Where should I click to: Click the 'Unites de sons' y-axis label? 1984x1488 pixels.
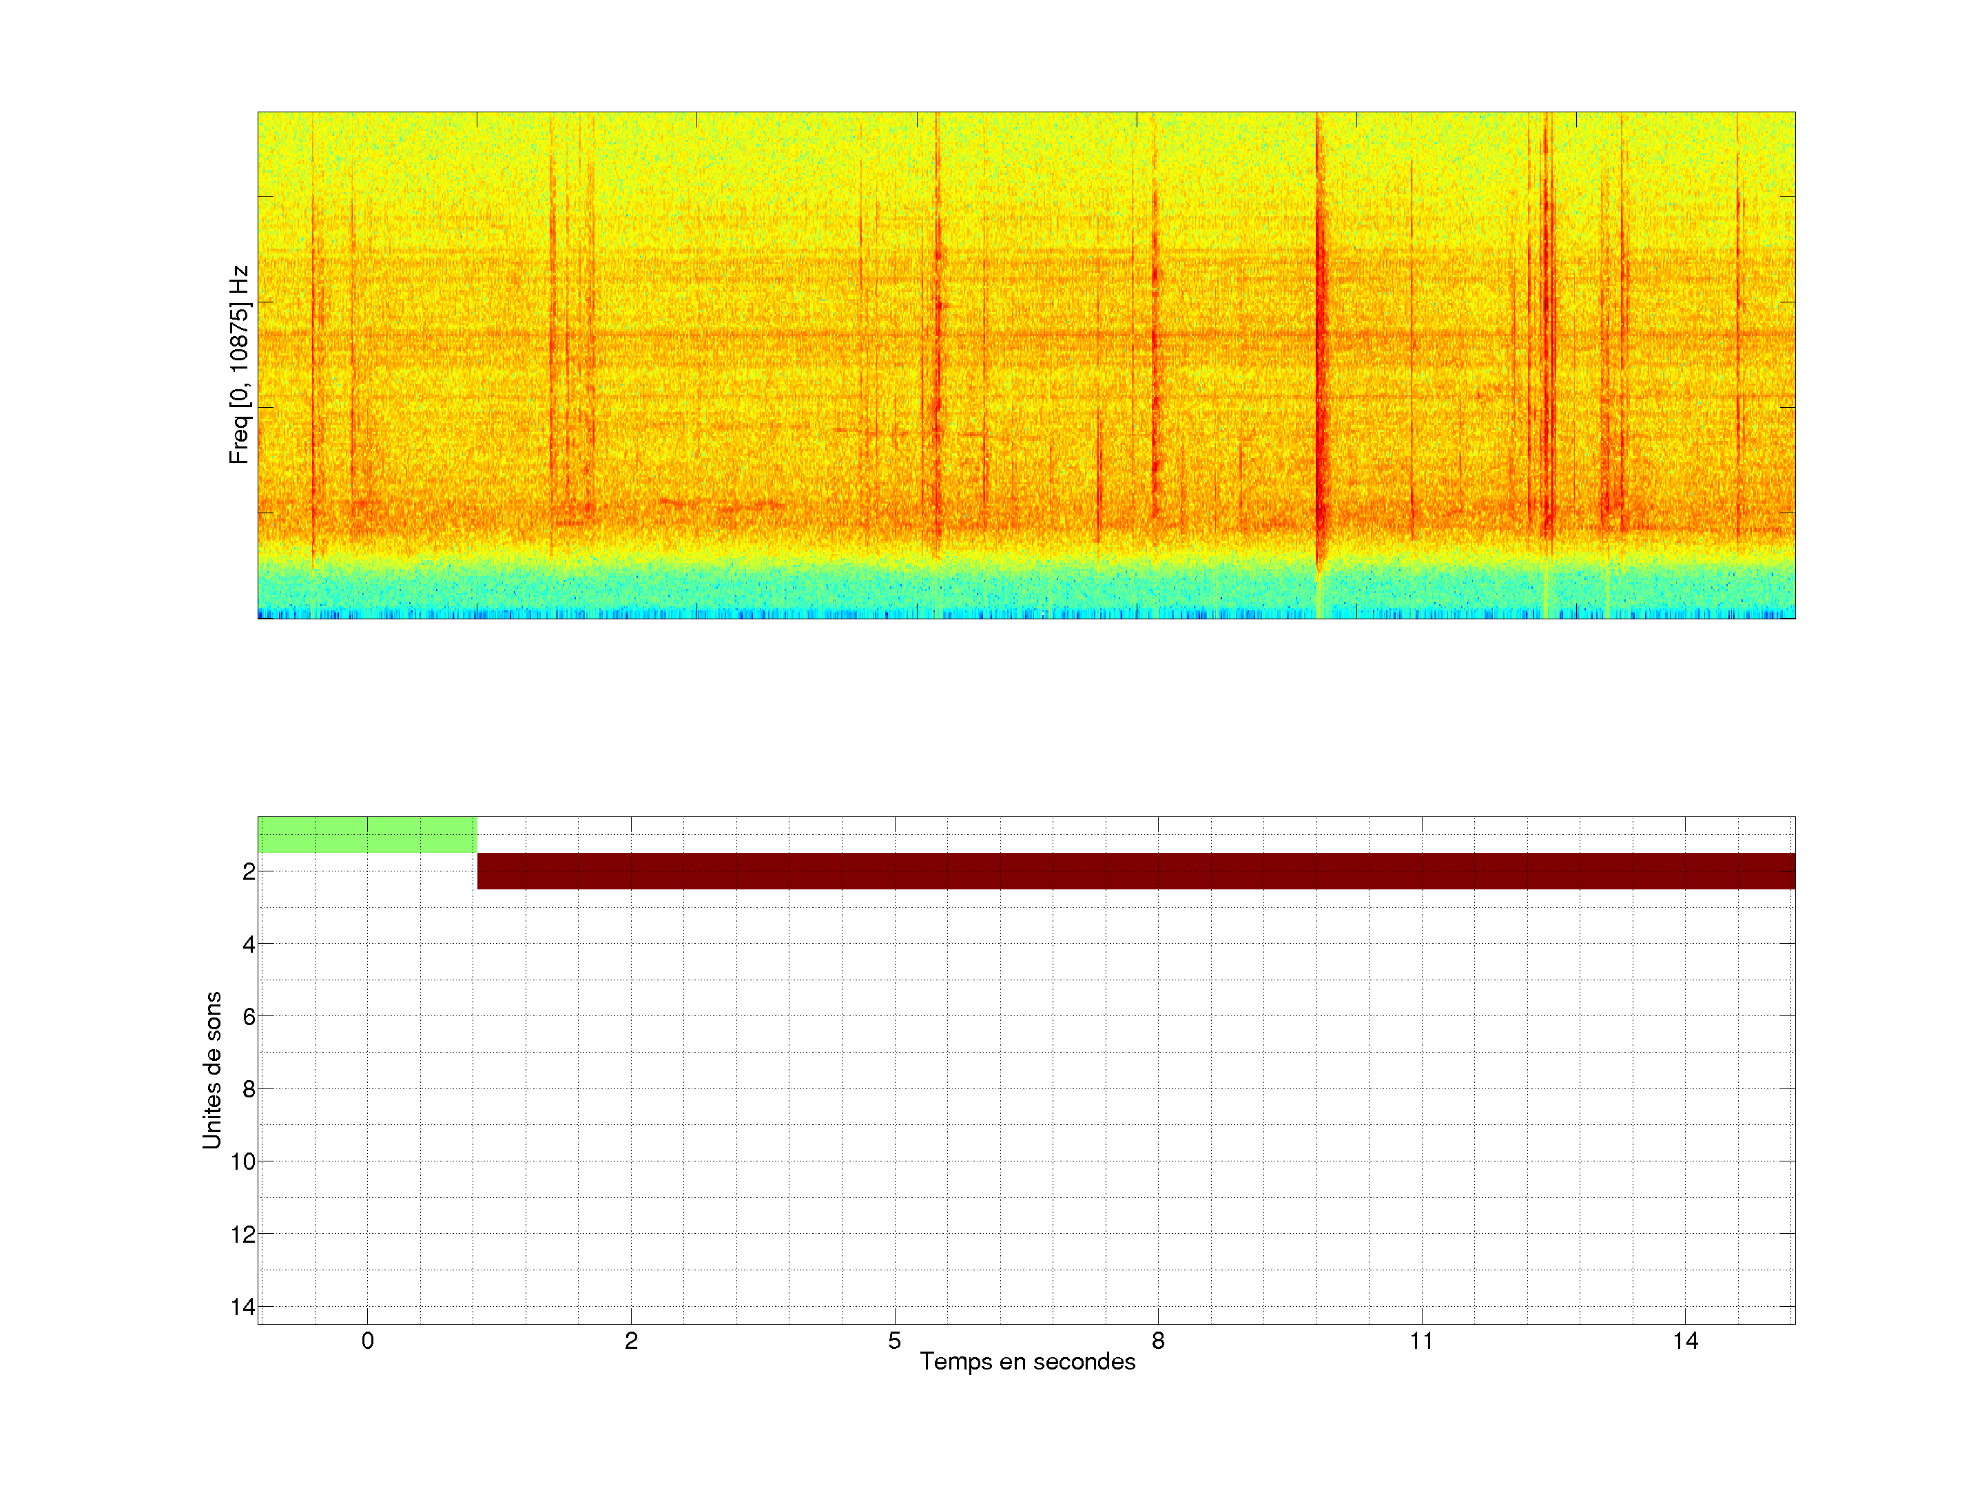click(211, 1070)
